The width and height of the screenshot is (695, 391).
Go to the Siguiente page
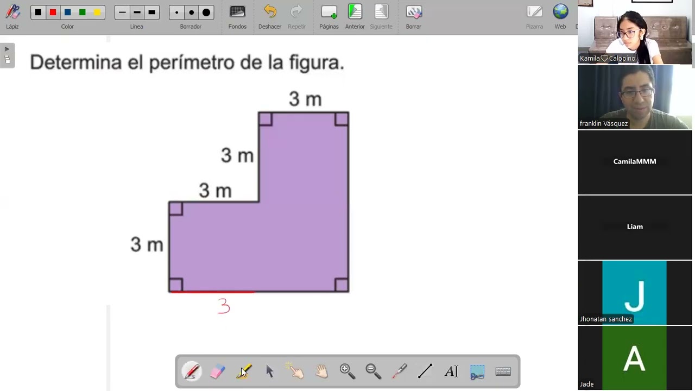click(381, 16)
